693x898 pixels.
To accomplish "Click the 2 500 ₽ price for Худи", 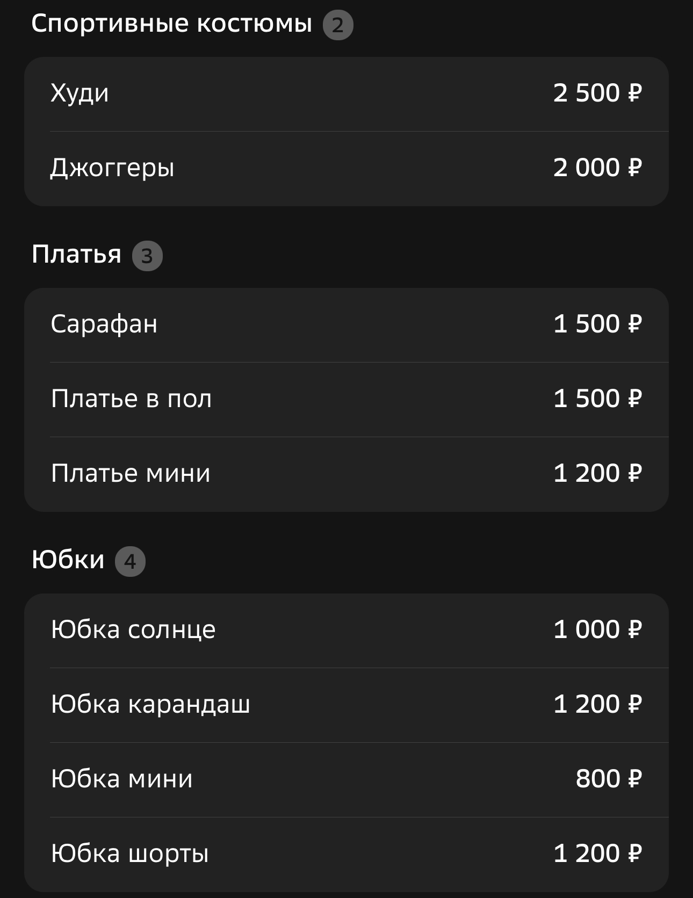I will (598, 93).
